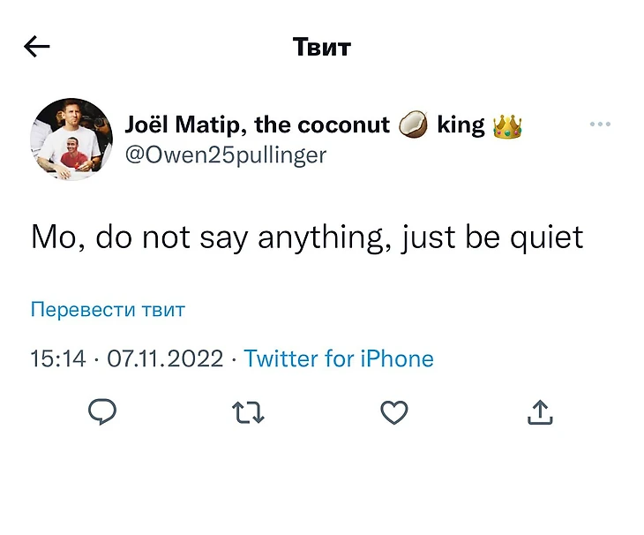Click the 'Твит' page title
Image resolution: width=644 pixels, height=535 pixels.
tap(321, 47)
